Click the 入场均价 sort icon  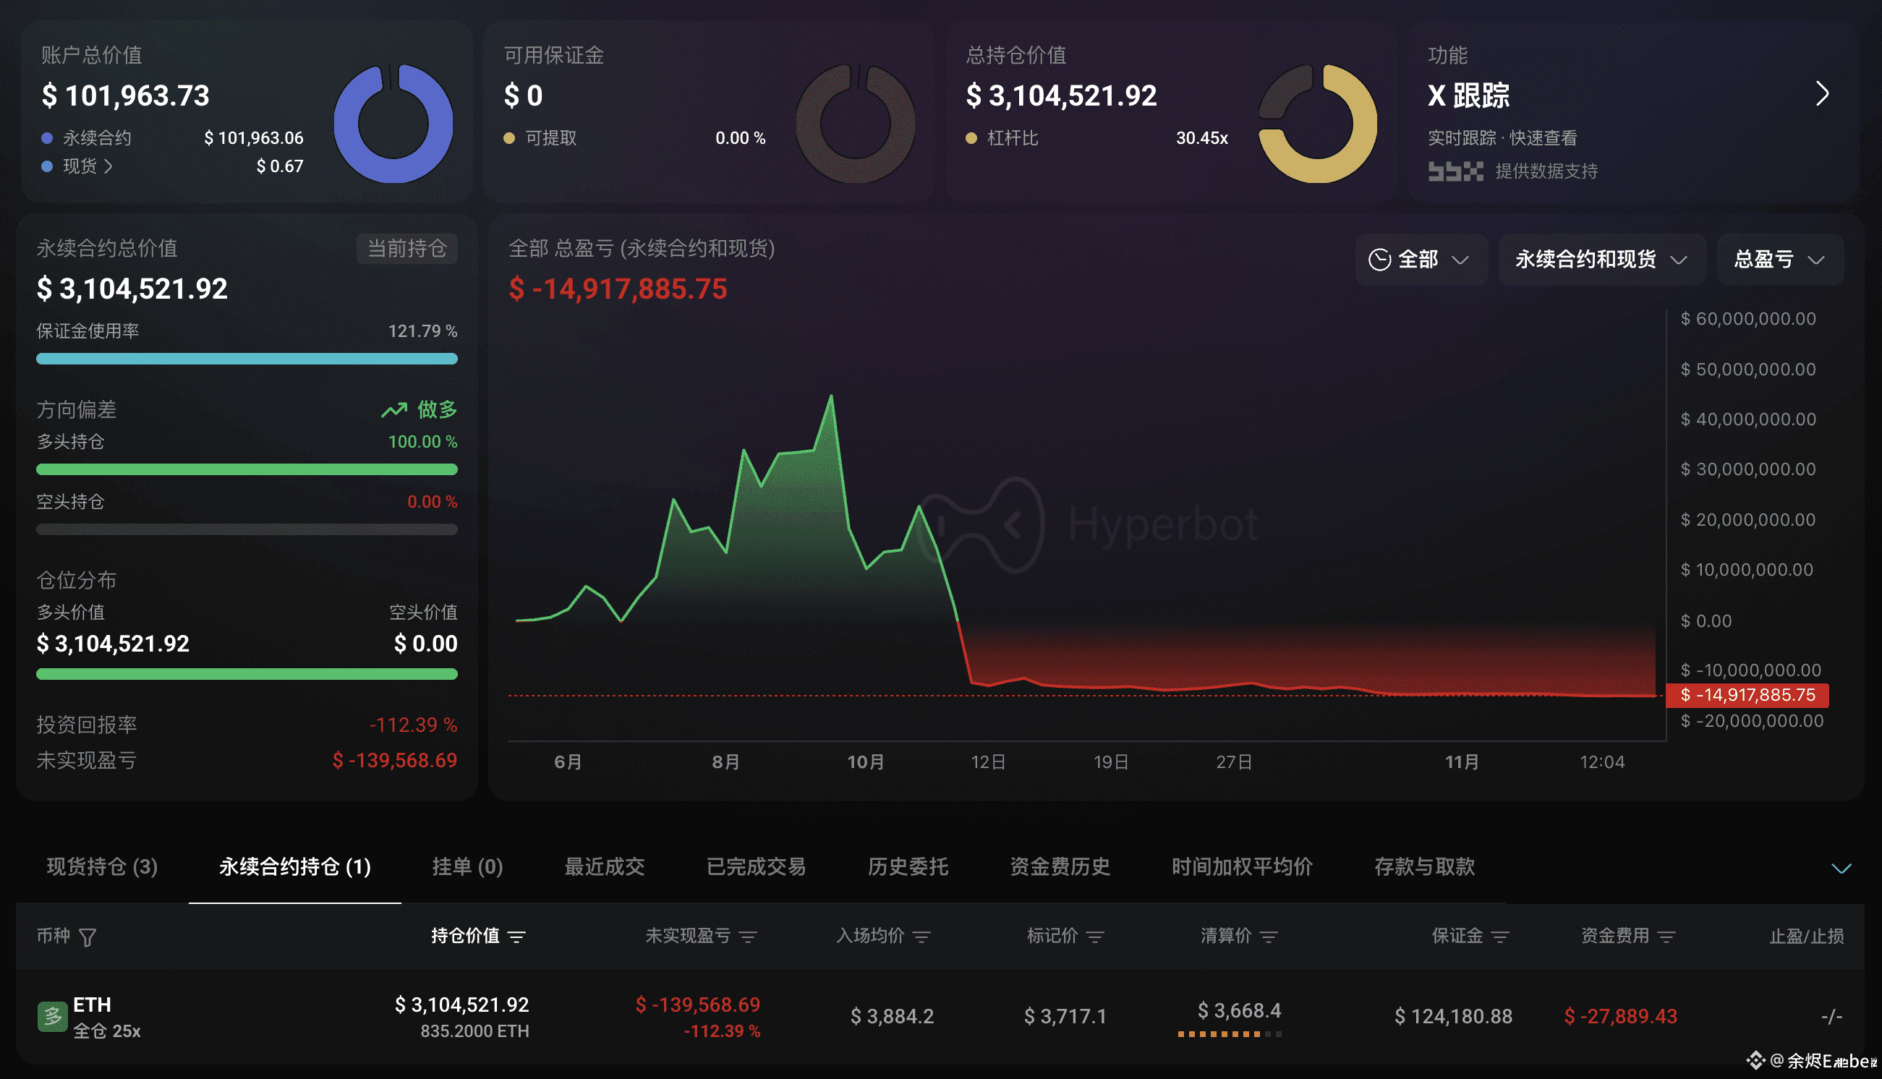click(921, 937)
